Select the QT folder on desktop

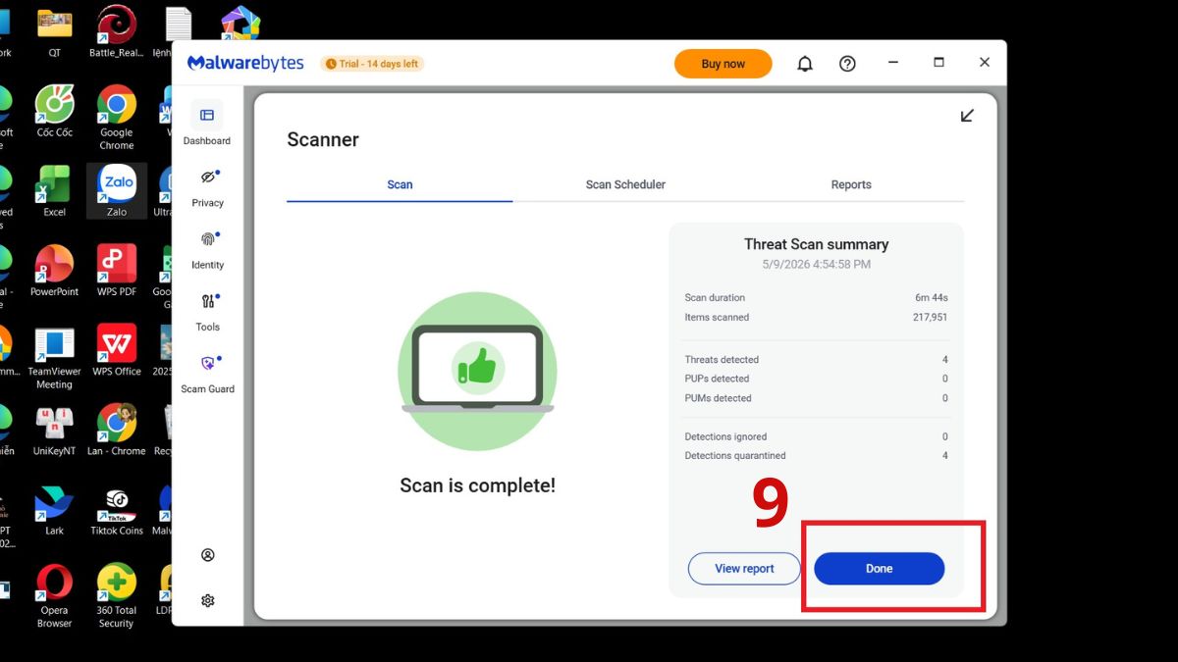click(55, 31)
